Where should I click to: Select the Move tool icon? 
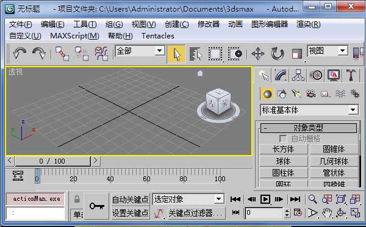[257, 54]
